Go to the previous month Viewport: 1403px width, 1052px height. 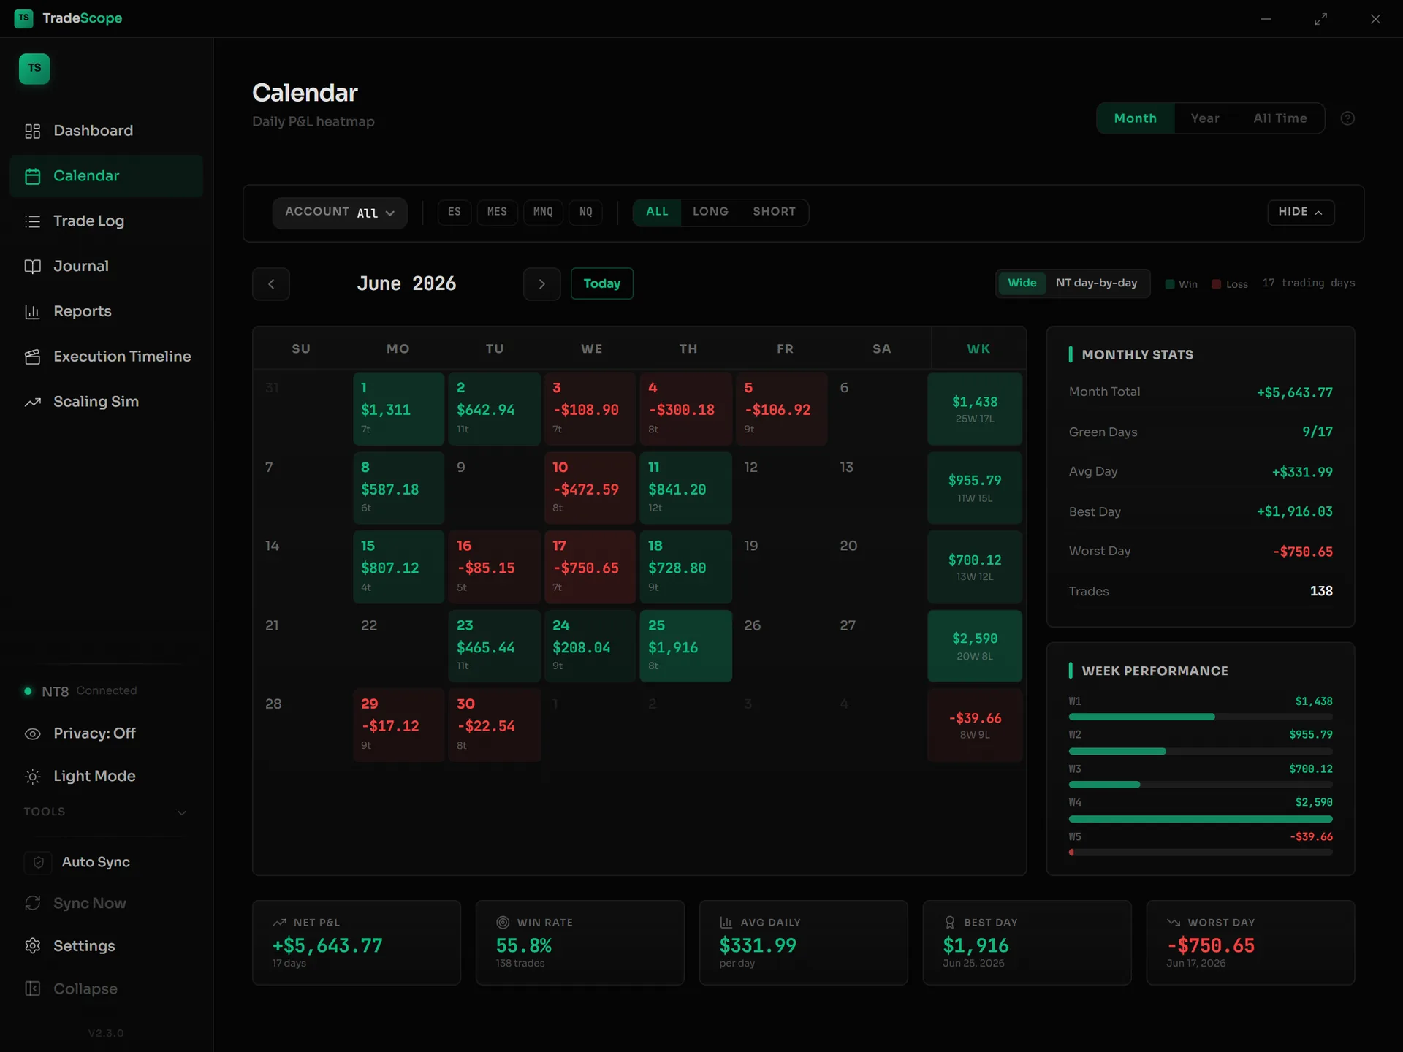[271, 284]
